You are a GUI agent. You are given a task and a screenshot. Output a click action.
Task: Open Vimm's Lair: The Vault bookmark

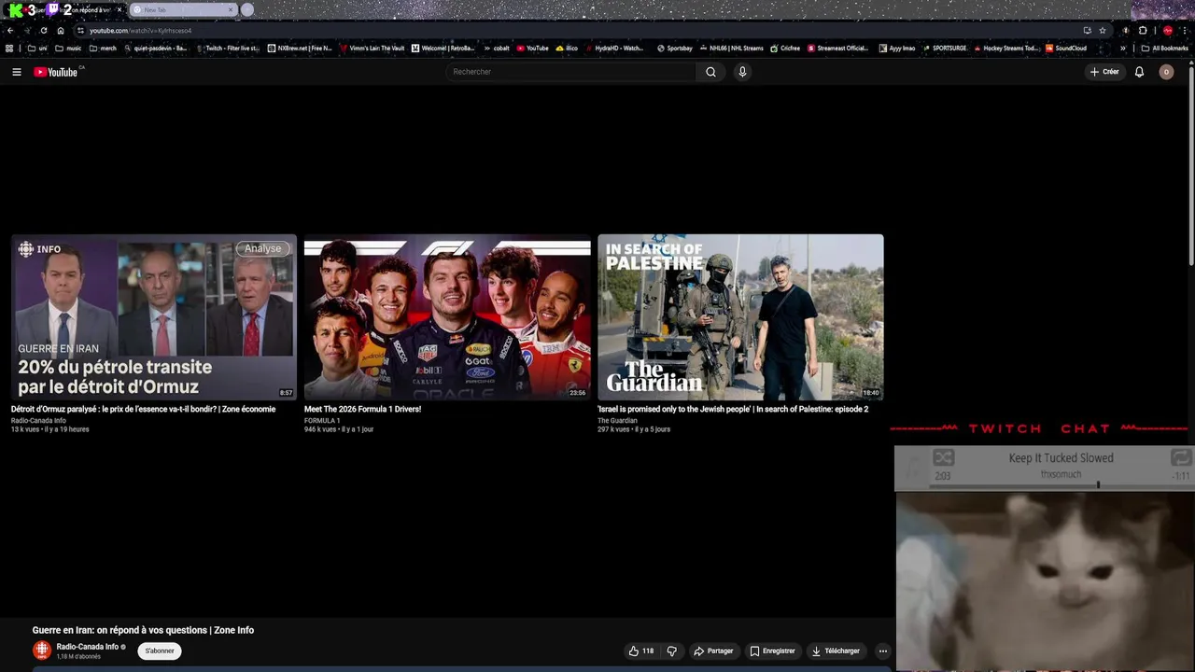372,49
